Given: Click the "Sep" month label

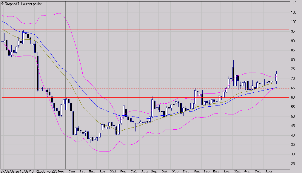Looking at the screenshot, I should click(x=154, y=171).
